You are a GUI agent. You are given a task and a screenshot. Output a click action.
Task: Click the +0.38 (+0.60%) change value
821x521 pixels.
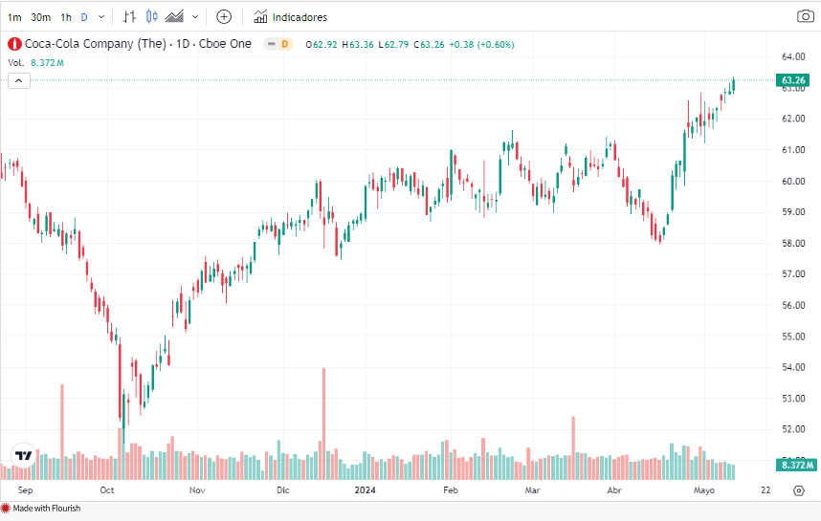click(x=481, y=45)
